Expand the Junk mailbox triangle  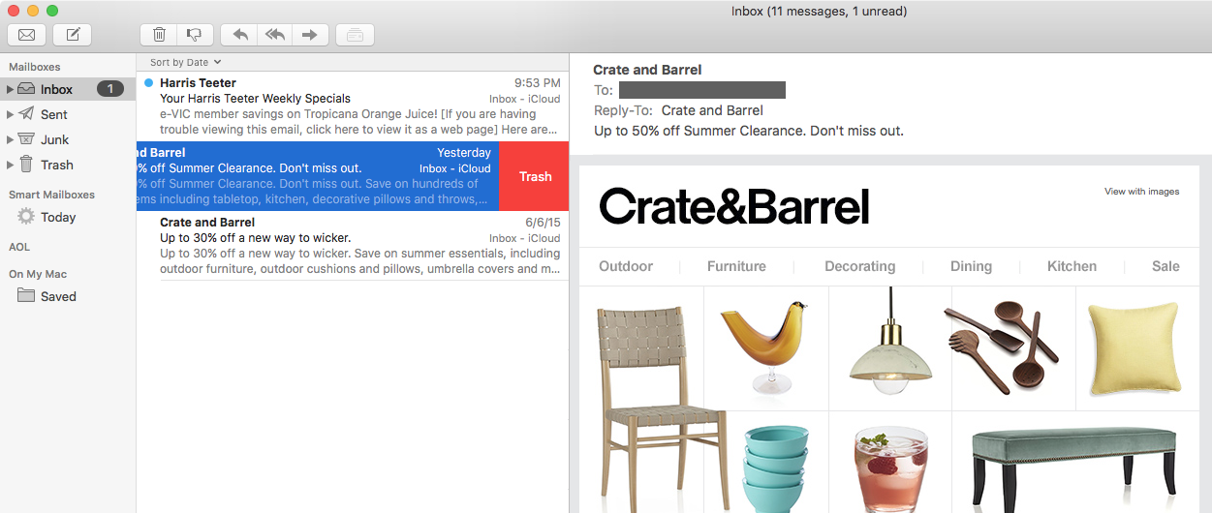(10, 139)
